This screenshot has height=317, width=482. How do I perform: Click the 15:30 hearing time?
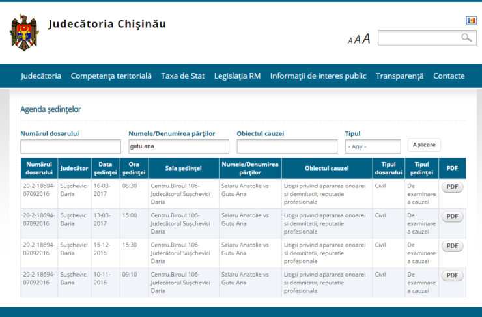point(130,245)
